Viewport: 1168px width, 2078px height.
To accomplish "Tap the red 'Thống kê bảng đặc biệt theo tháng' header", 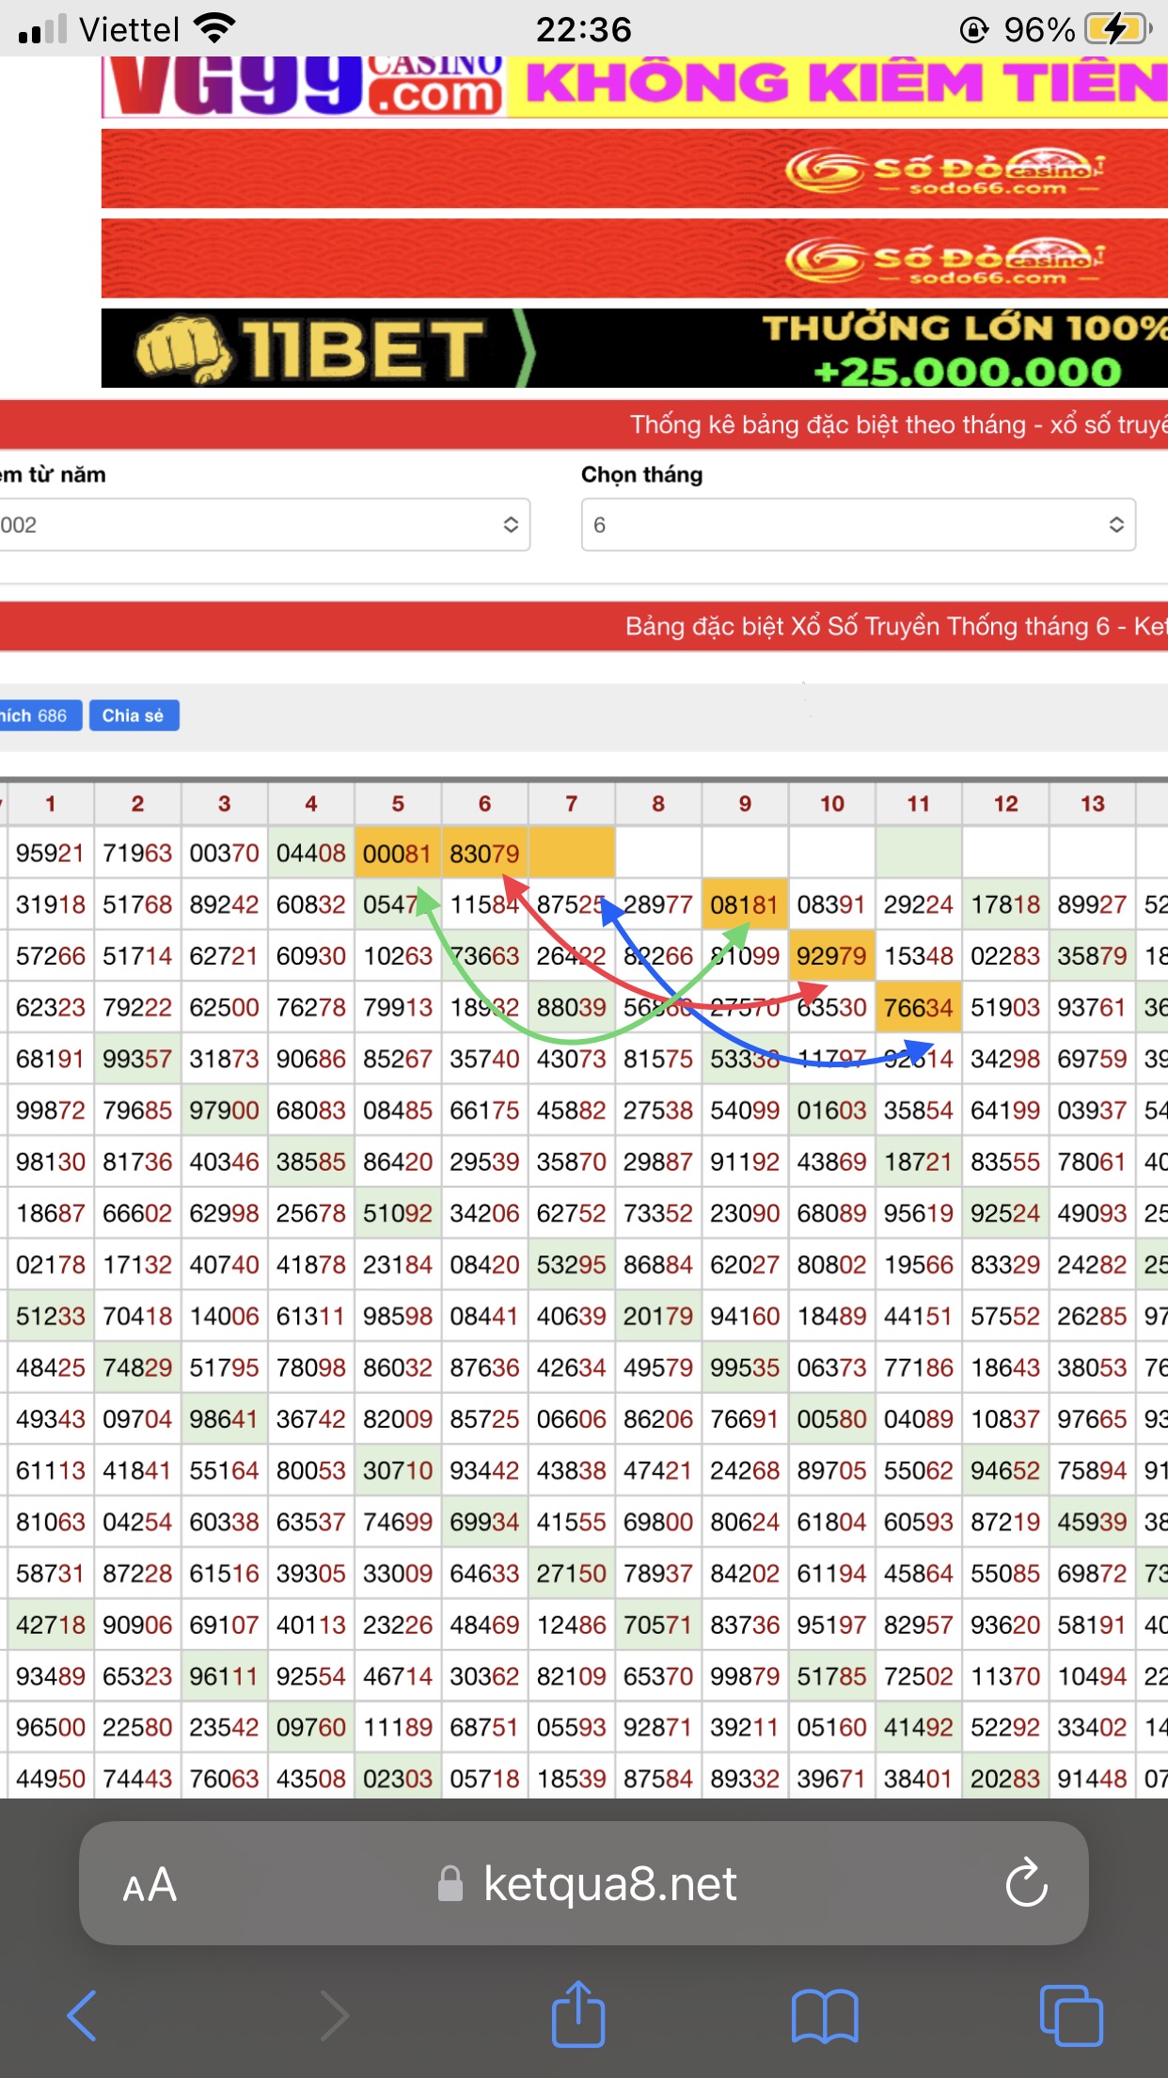I will tap(584, 424).
